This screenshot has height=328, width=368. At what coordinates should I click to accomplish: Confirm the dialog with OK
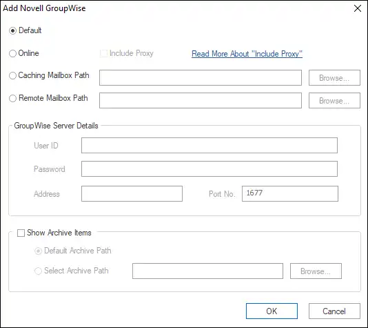272,311
